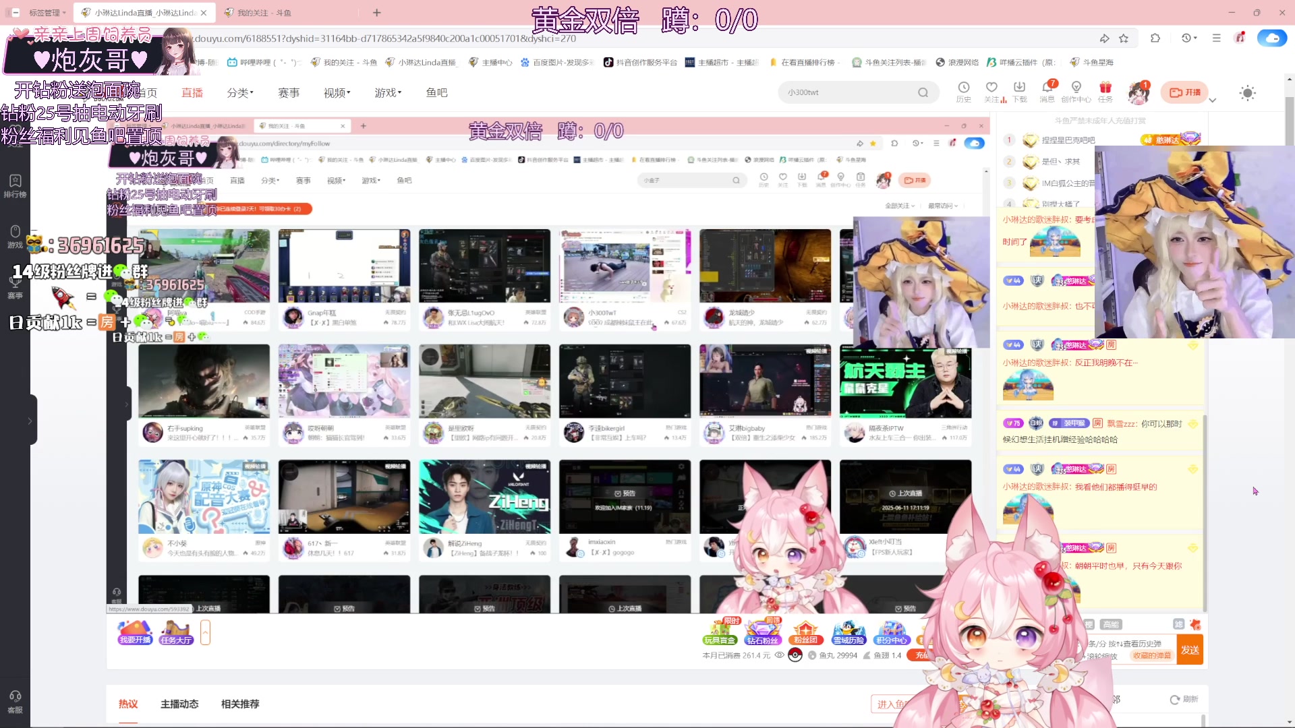Click the 开播 start broadcasting button
The height and width of the screenshot is (728, 1295).
pos(1184,92)
